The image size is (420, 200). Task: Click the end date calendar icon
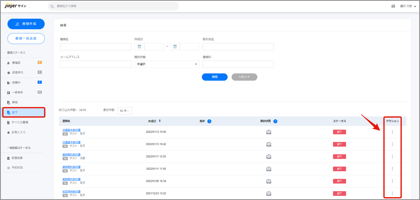pyautogui.click(x=175, y=47)
